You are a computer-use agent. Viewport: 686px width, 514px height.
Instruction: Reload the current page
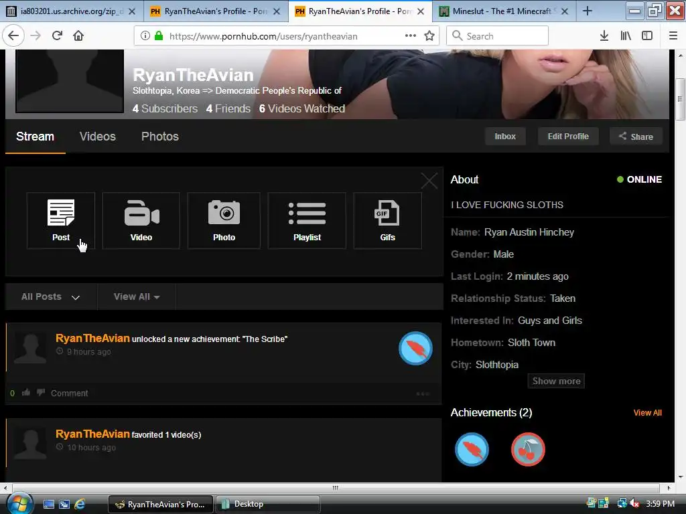[57, 36]
